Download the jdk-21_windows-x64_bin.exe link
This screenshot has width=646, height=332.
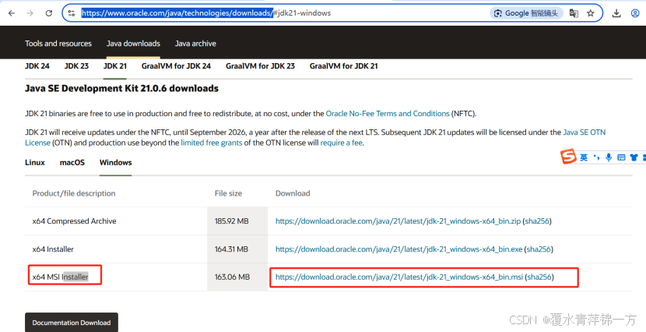tap(398, 249)
